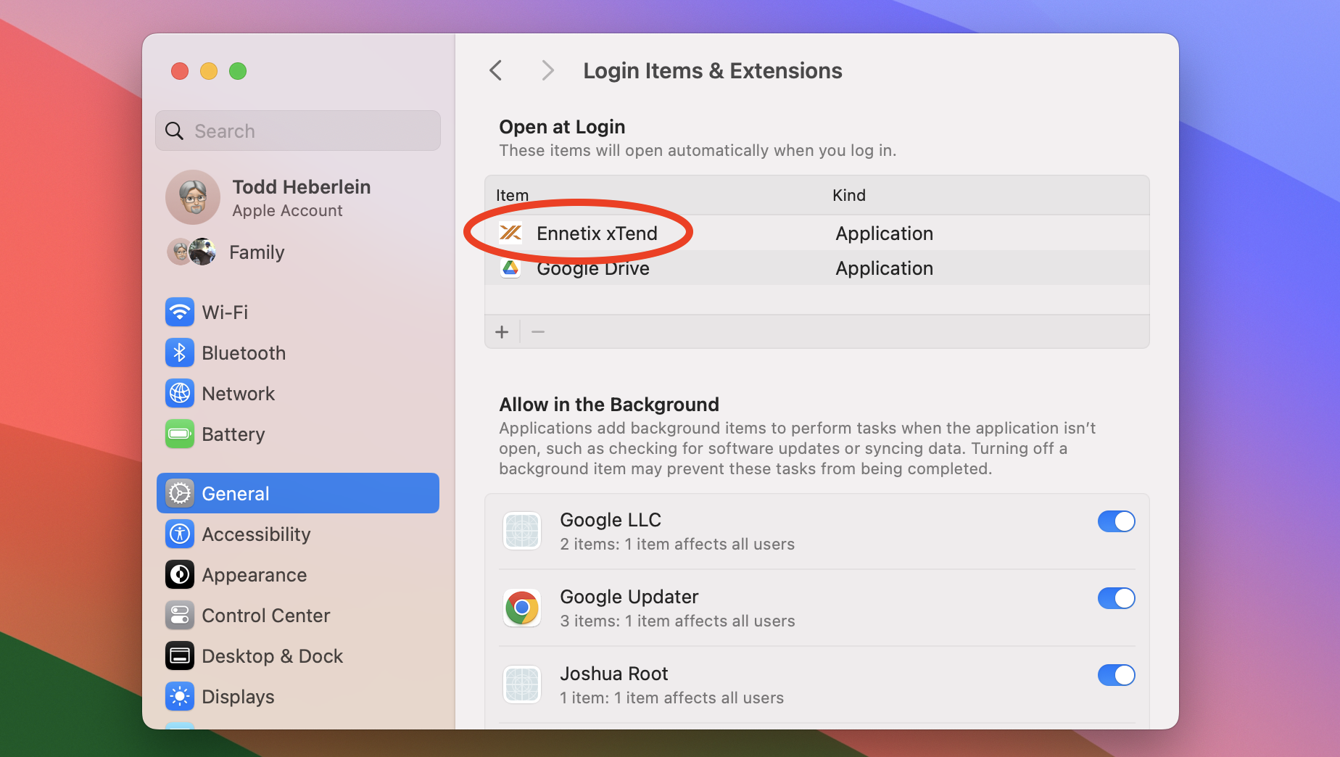Viewport: 1340px width, 757px height.
Task: Disable Google Updater background toggle
Action: pos(1116,598)
